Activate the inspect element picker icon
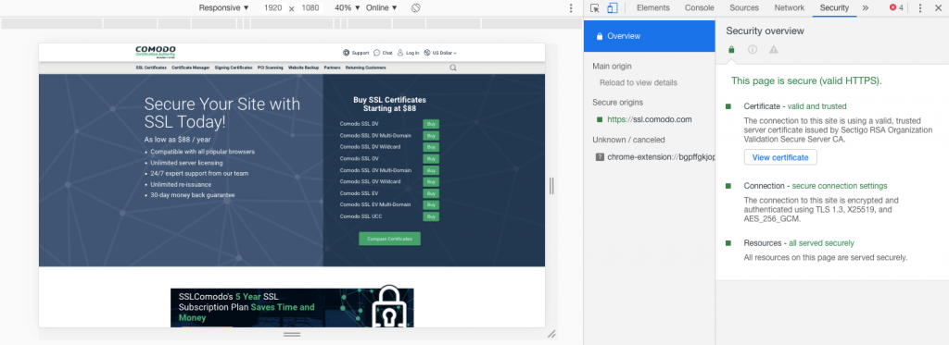This screenshot has width=949, height=345. 594,7
